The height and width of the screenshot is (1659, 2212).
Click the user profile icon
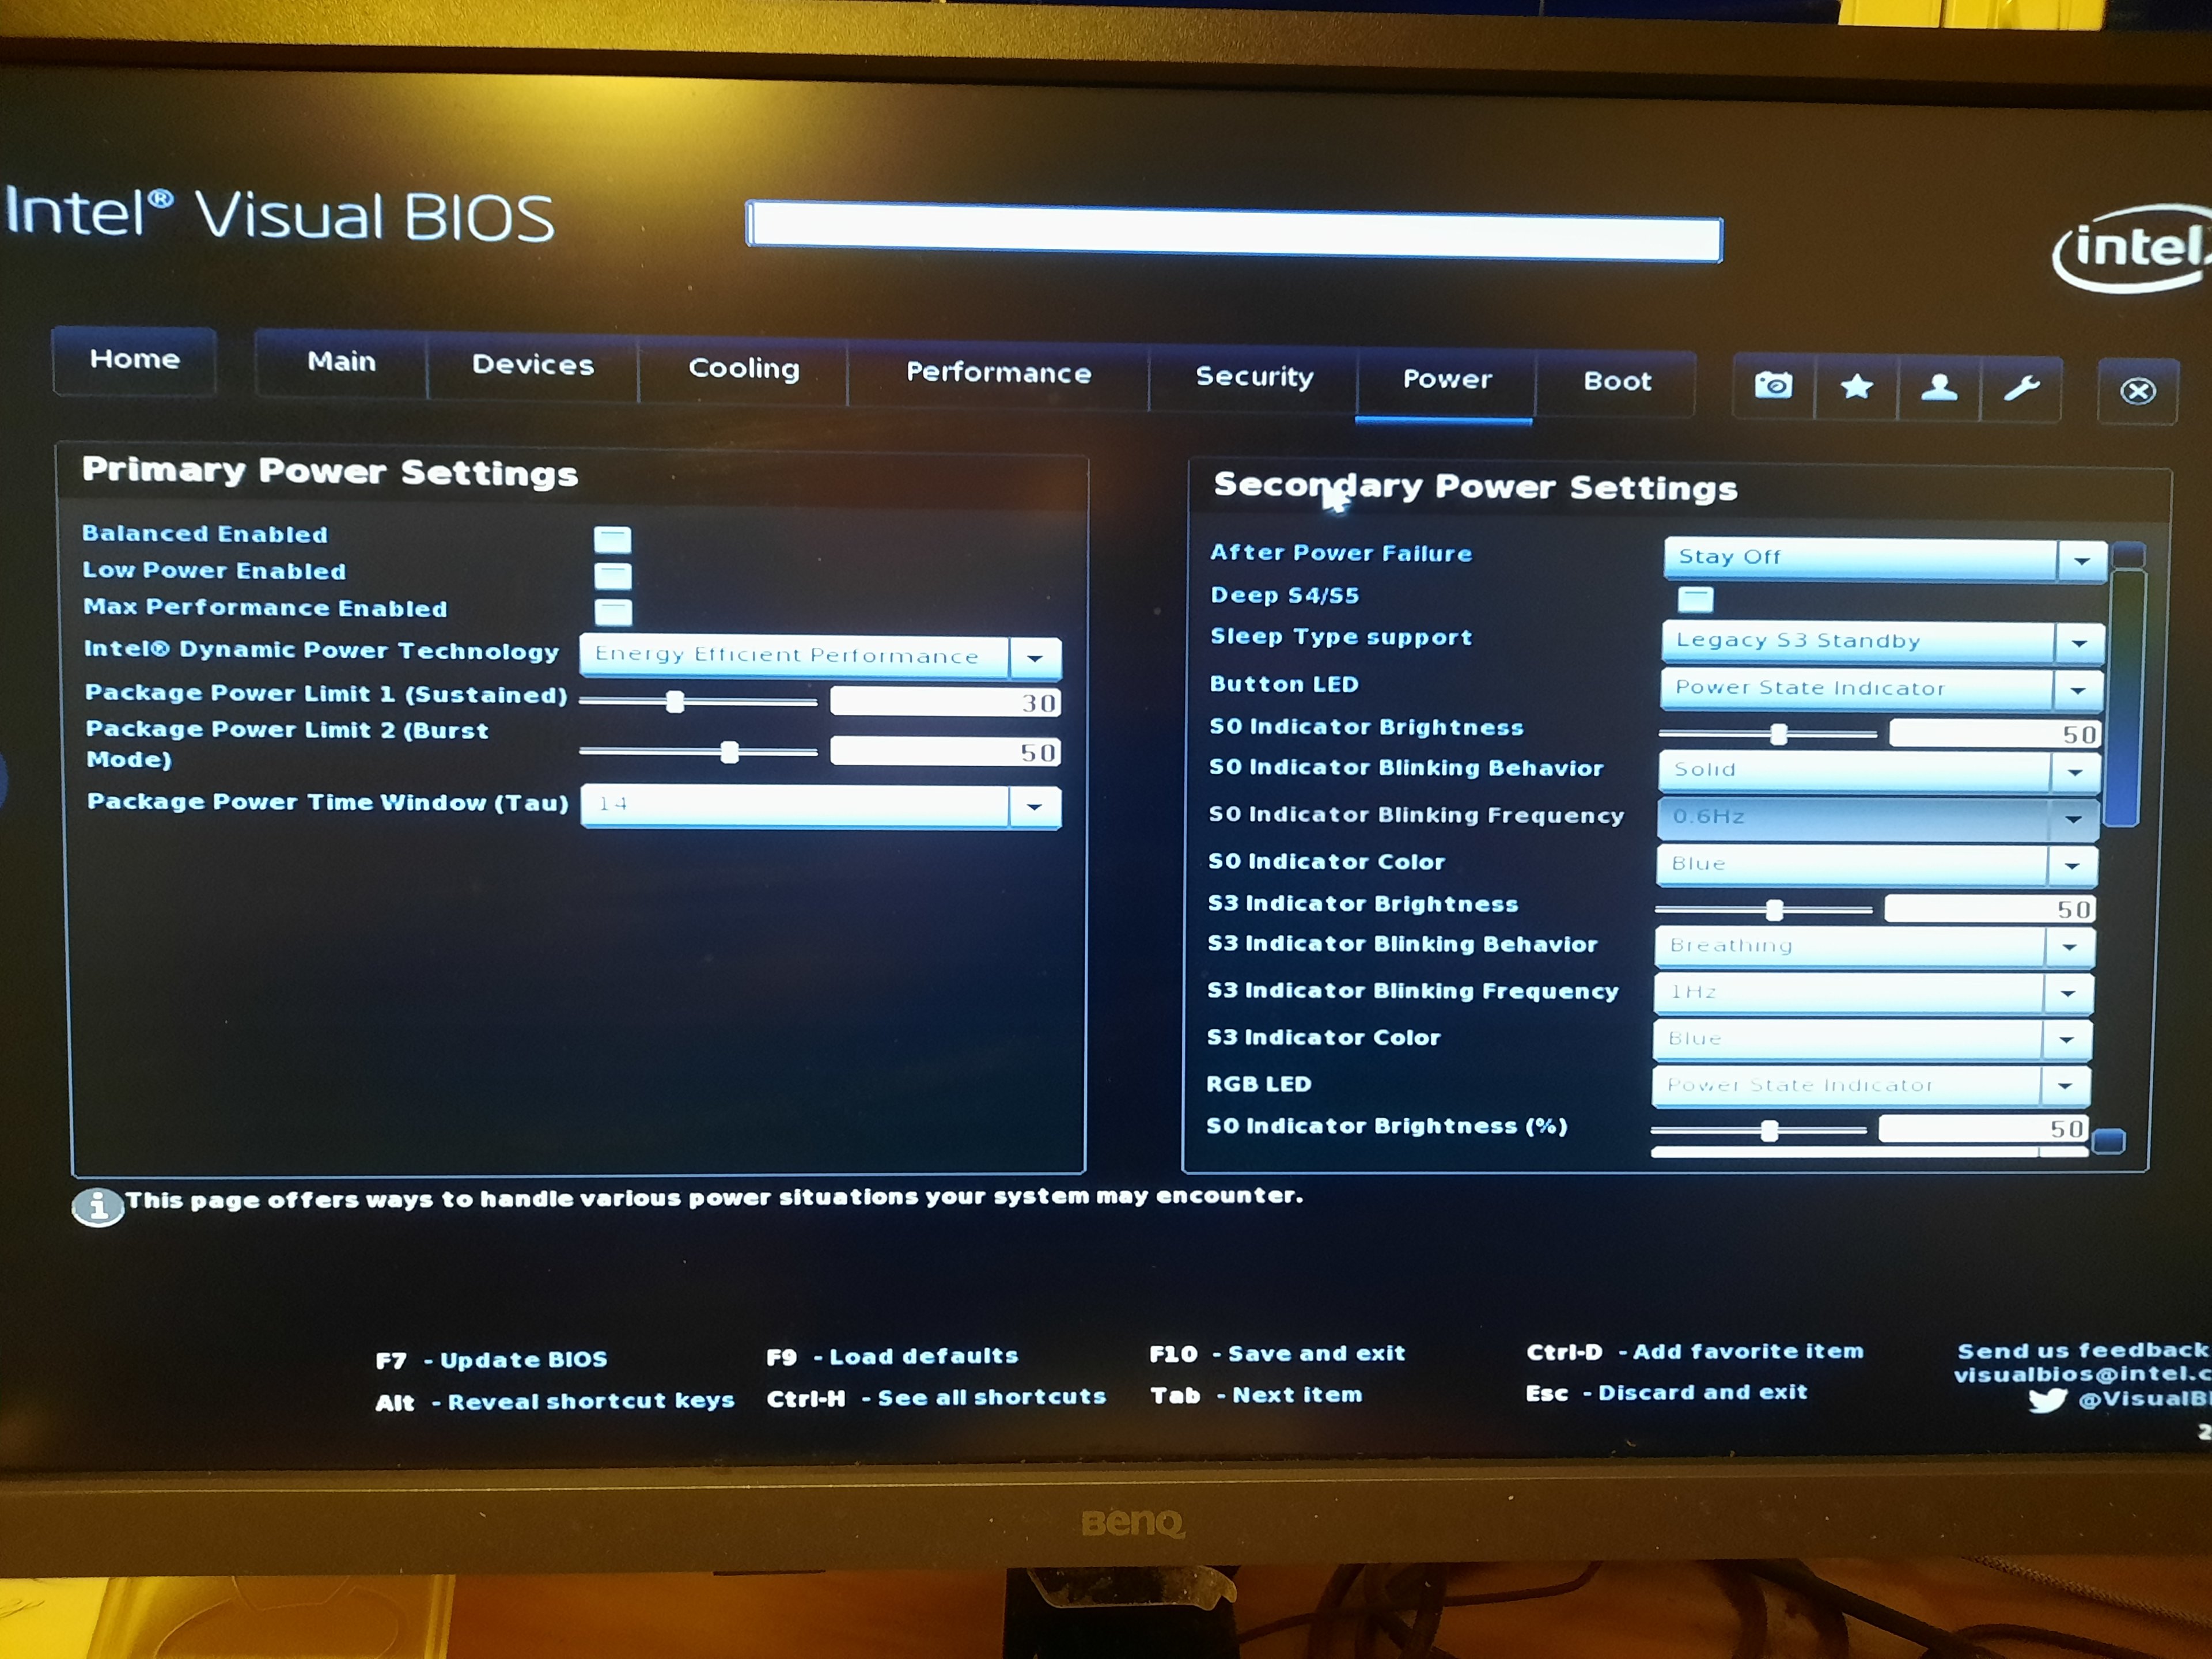tap(1939, 388)
